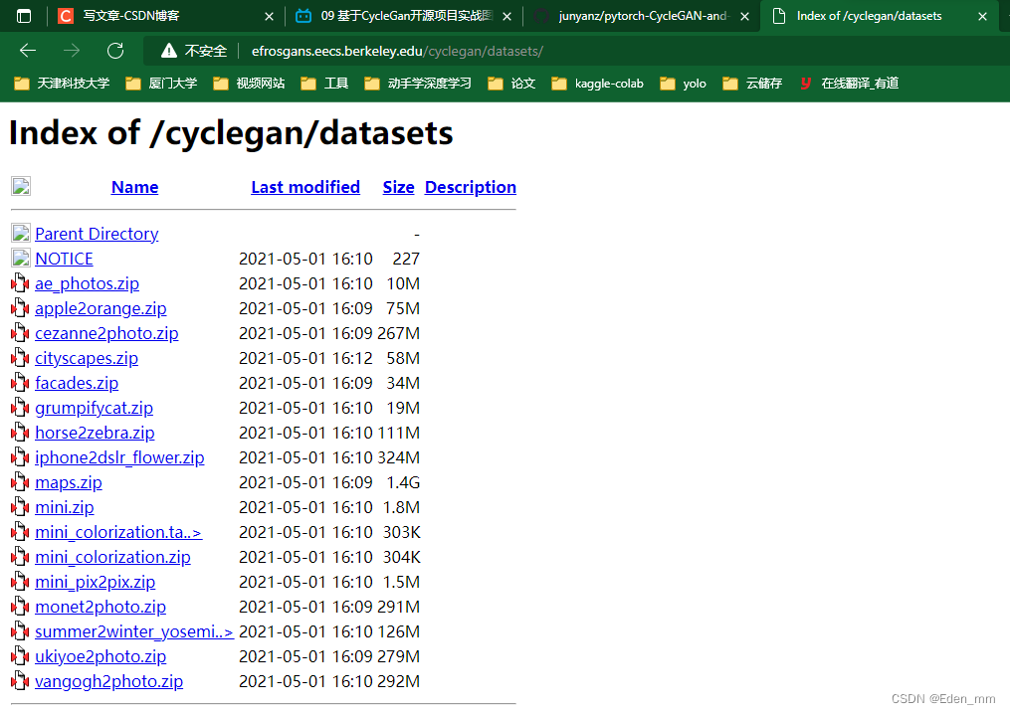Click the tab search icon at top-left
1010x714 pixels.
[x=23, y=15]
